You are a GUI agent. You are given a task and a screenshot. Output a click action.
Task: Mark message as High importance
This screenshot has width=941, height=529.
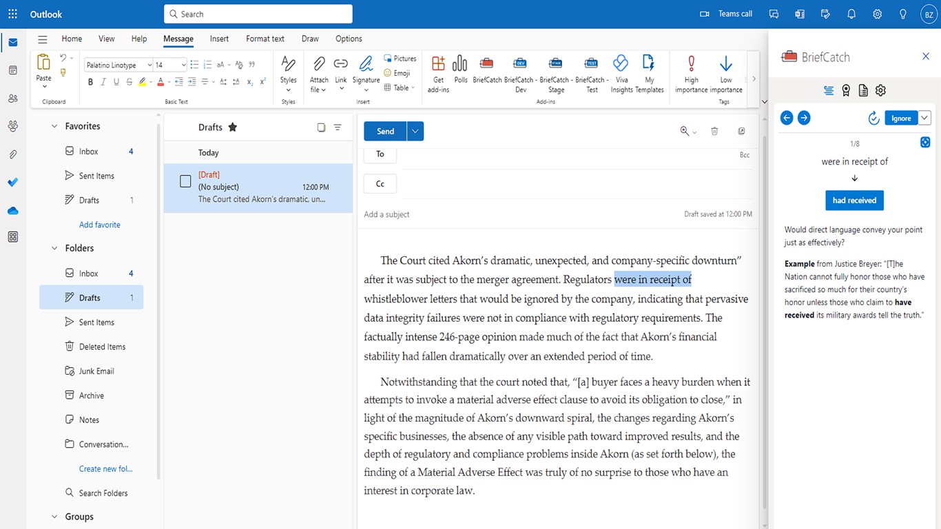click(x=691, y=74)
